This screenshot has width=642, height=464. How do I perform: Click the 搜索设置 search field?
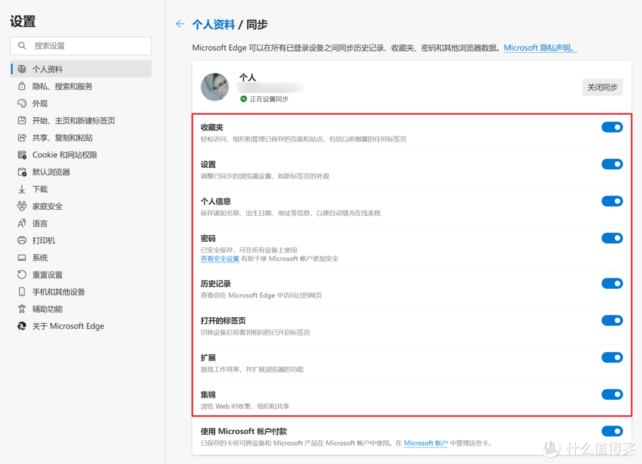tap(81, 46)
